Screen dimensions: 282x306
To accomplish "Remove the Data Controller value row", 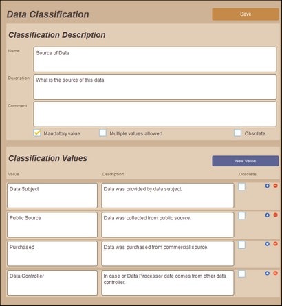I will click(x=275, y=273).
